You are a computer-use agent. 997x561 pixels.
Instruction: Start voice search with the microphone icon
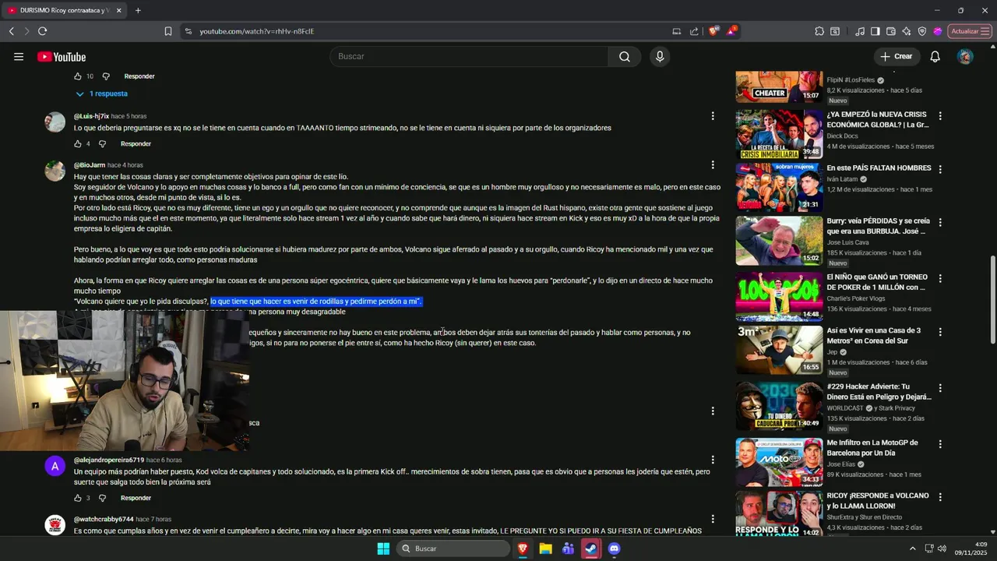pyautogui.click(x=660, y=56)
